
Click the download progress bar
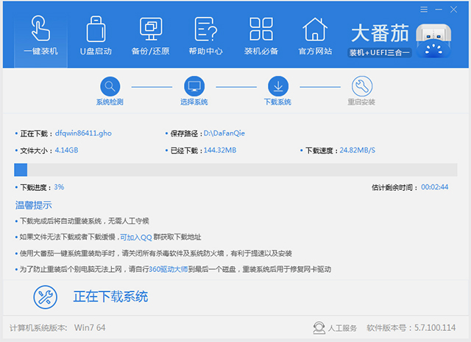pos(235,170)
